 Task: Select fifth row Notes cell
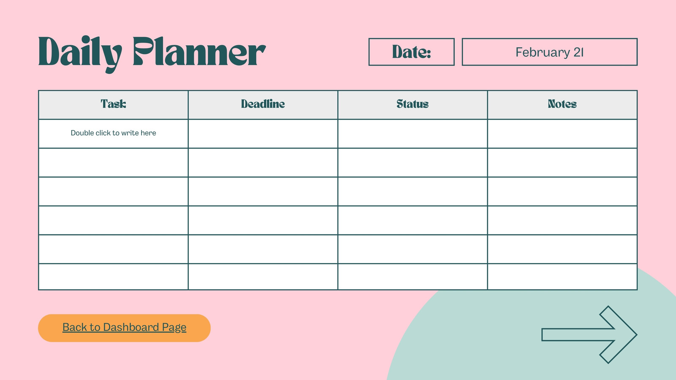[x=562, y=249]
